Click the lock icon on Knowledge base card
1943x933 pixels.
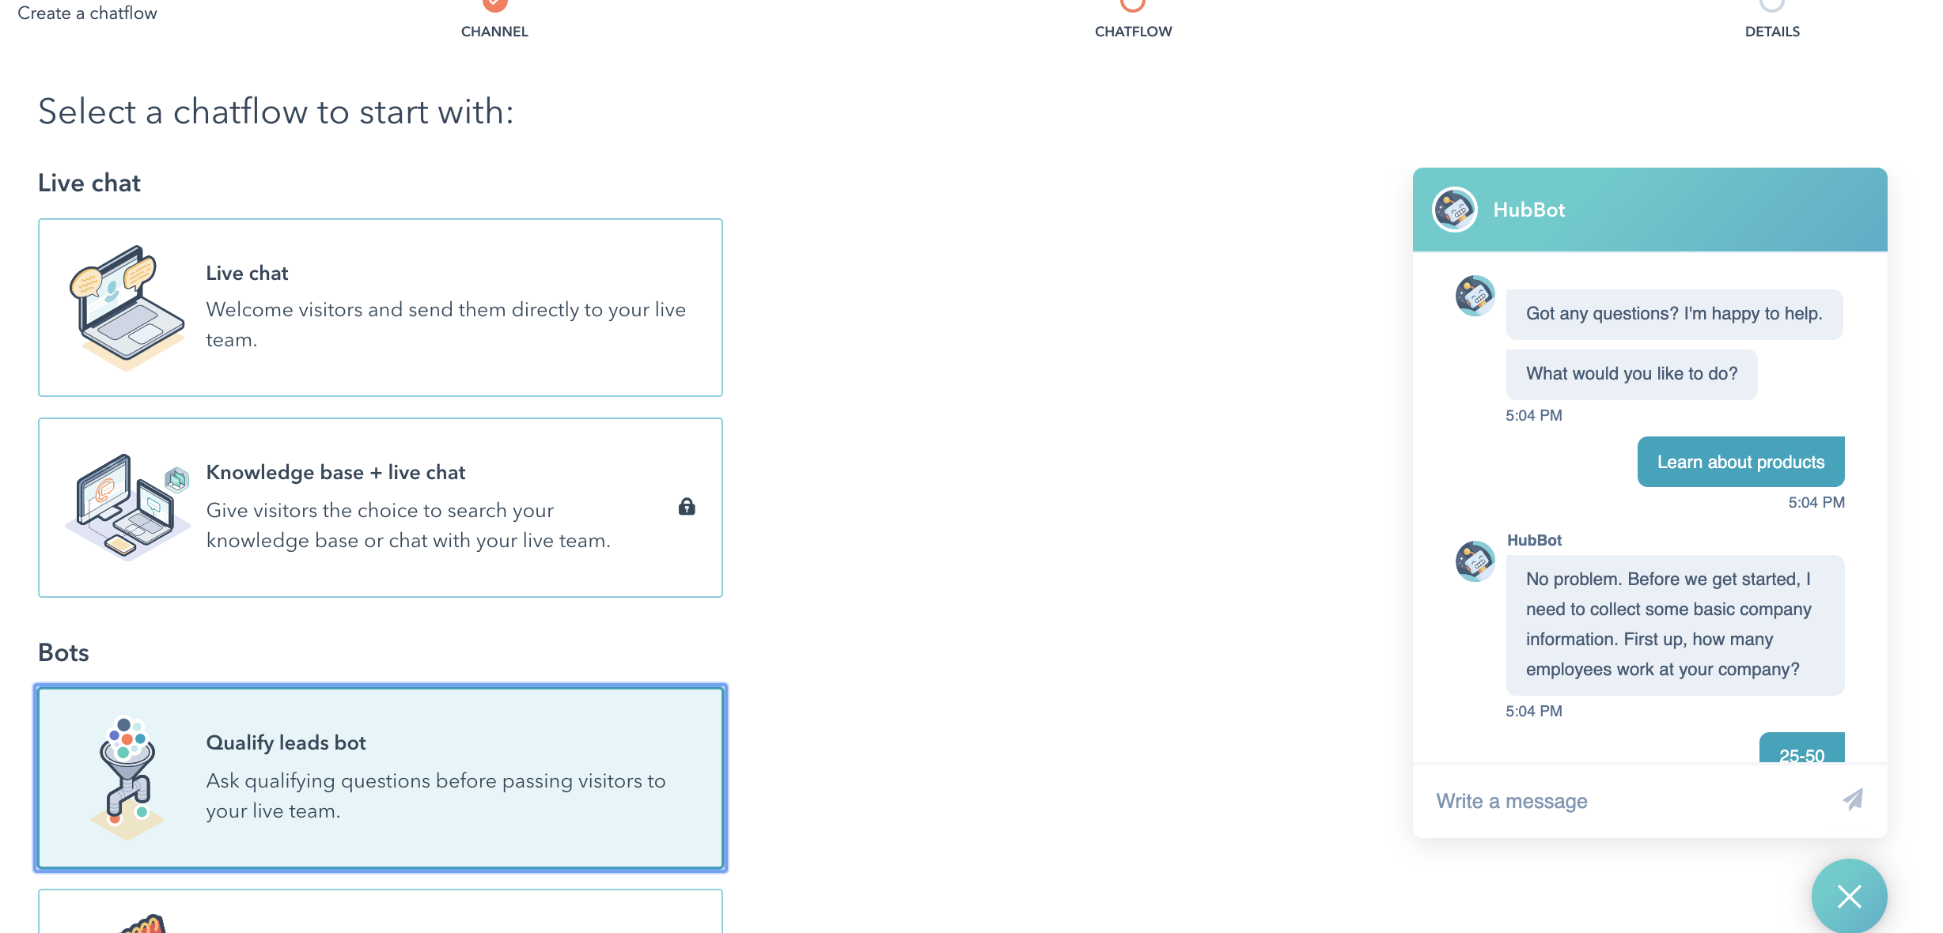(x=687, y=506)
